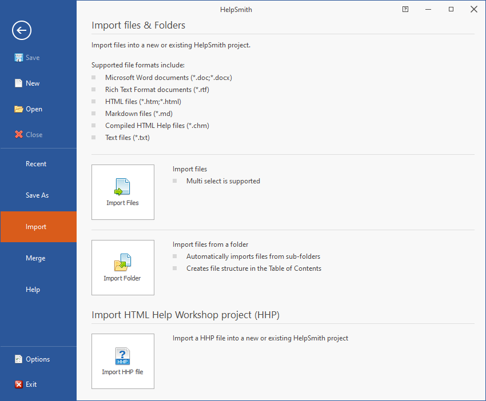The height and width of the screenshot is (401, 486).
Task: Click the Close project menu item
Action: 34,135
